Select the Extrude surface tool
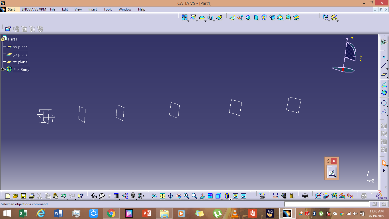389x219 pixels. (x=232, y=17)
